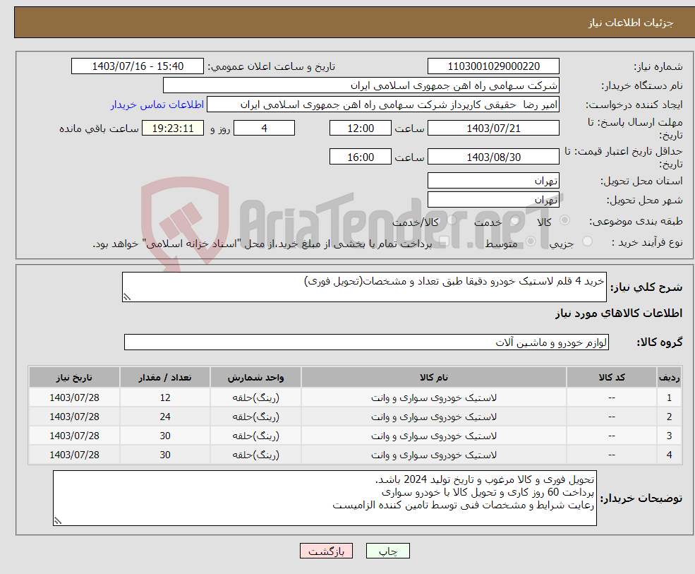Click quantity 24 in row 2
Image resolution: width=695 pixels, height=574 pixels.
pos(165,417)
